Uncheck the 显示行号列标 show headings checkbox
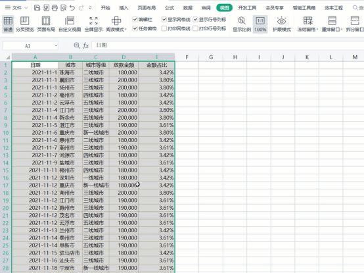Viewport: 364px width, 273px height. pyautogui.click(x=195, y=20)
